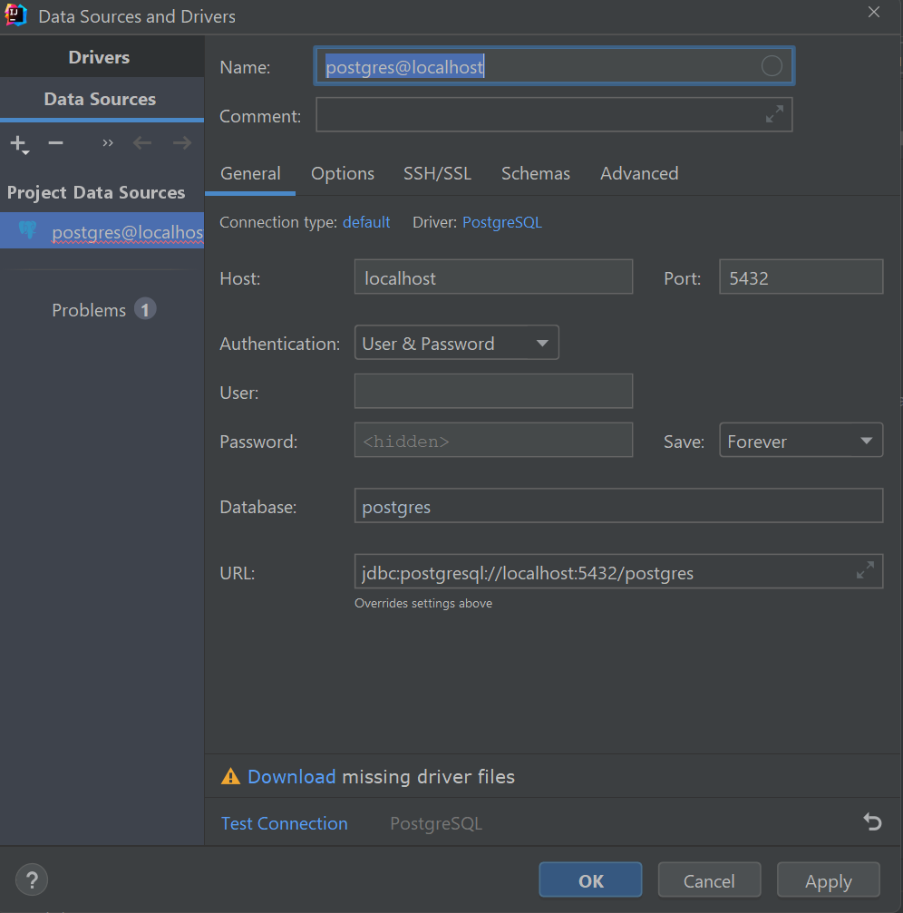903x913 pixels.
Task: Open the SSH/SSL tab
Action: tap(437, 173)
